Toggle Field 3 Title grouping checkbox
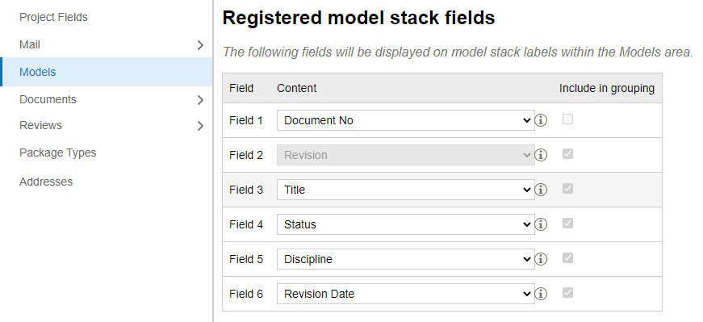703x322 pixels. (x=567, y=189)
